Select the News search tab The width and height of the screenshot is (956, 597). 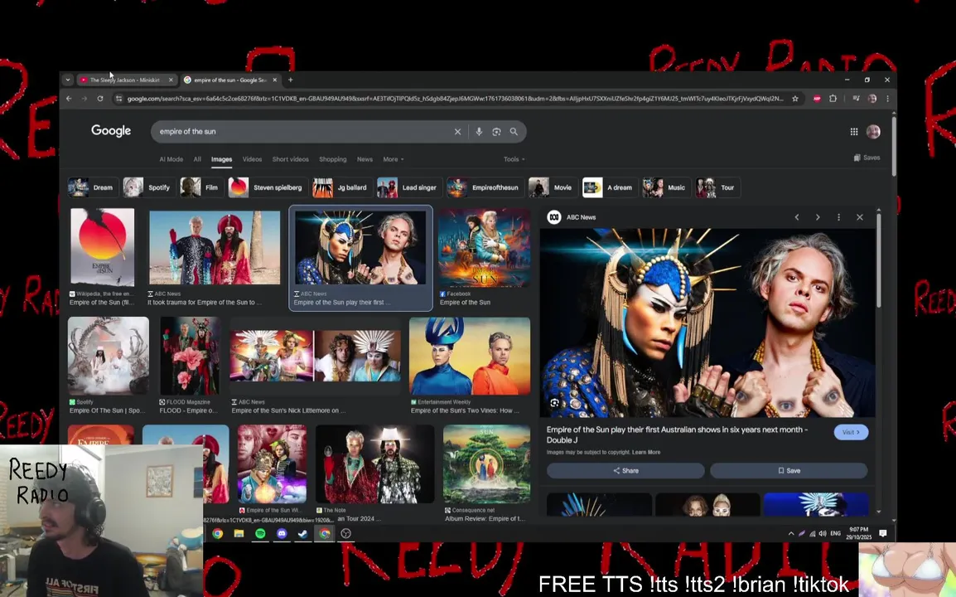(365, 159)
